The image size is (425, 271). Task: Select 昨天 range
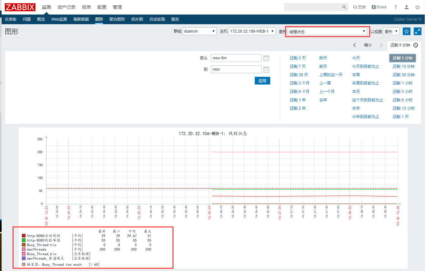point(323,58)
